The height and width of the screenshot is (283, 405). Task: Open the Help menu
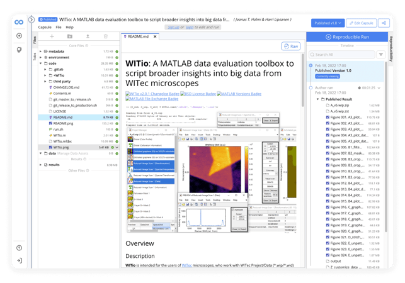69,27
